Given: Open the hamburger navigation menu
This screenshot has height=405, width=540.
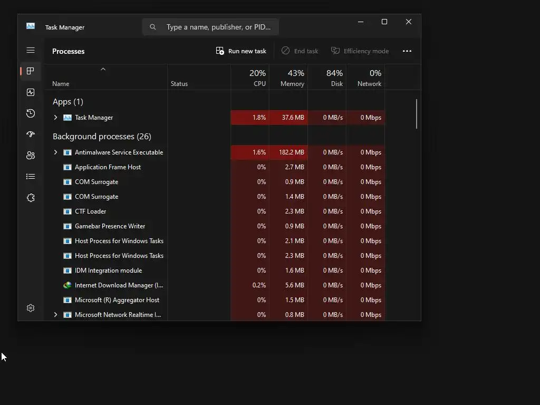Looking at the screenshot, I should pyautogui.click(x=30, y=50).
